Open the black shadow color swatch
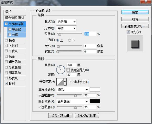 pyautogui.click(x=95, y=101)
